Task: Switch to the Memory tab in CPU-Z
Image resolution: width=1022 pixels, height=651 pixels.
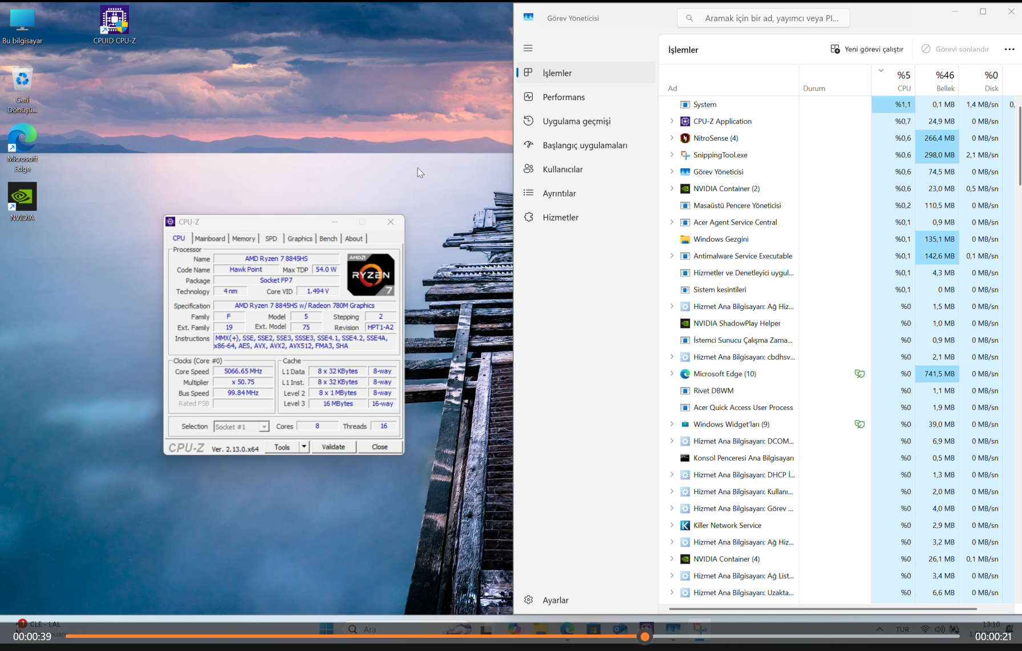Action: [244, 239]
